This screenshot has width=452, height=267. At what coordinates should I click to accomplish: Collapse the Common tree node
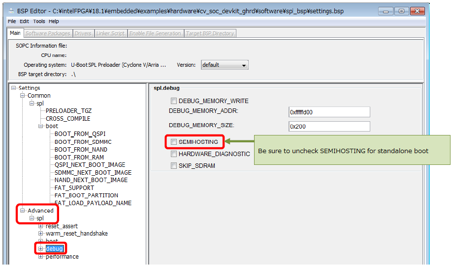[x=22, y=95]
